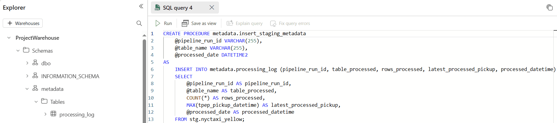Select the Tables folder label
Screen dimensions: 557x123
(x=57, y=102)
